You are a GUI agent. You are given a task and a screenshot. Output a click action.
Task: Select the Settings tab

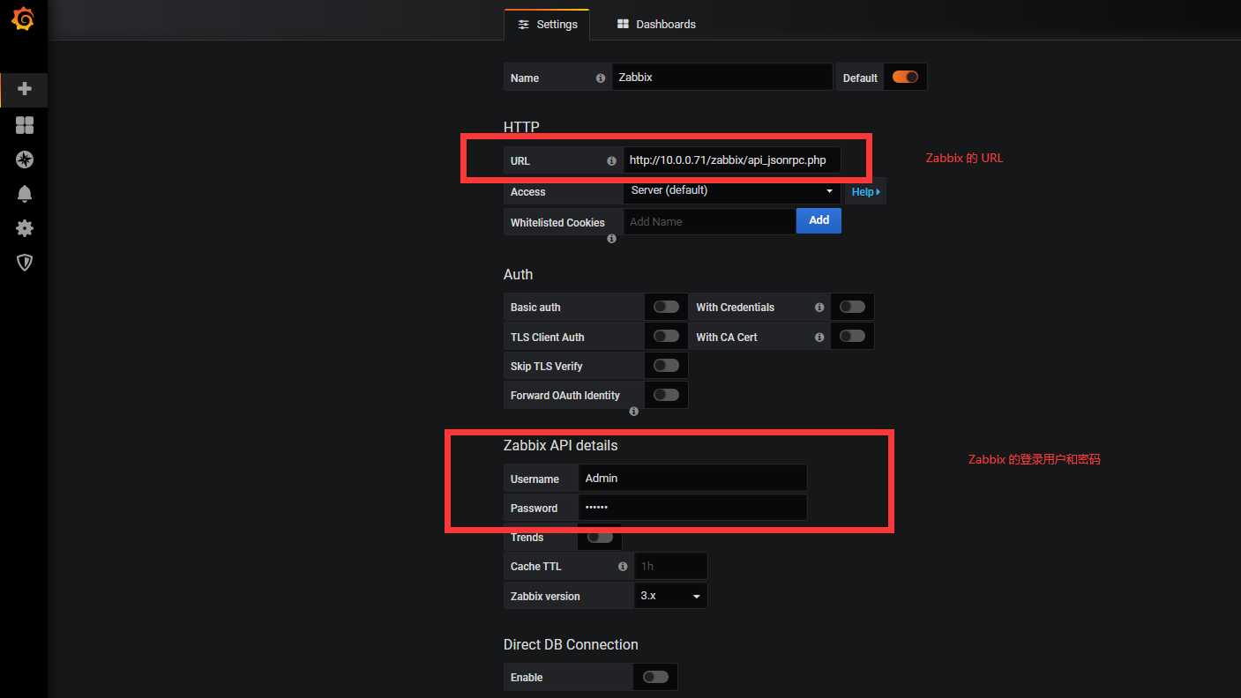tap(547, 24)
